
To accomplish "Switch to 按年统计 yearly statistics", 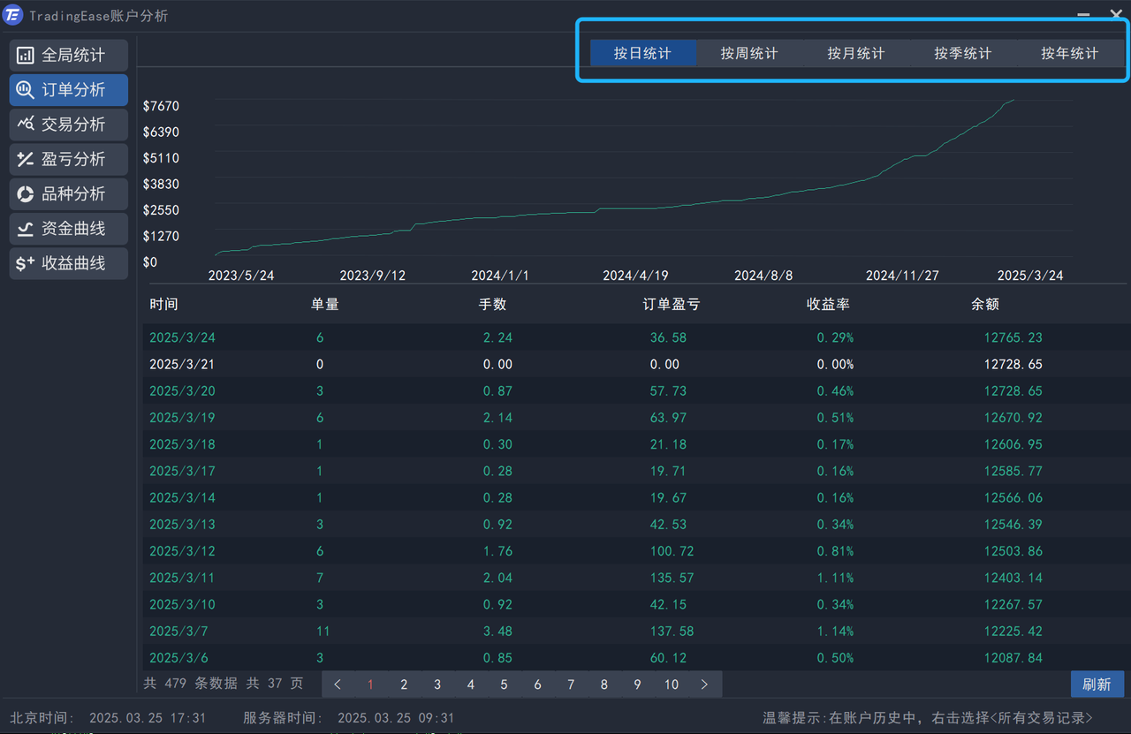I will tap(1069, 54).
